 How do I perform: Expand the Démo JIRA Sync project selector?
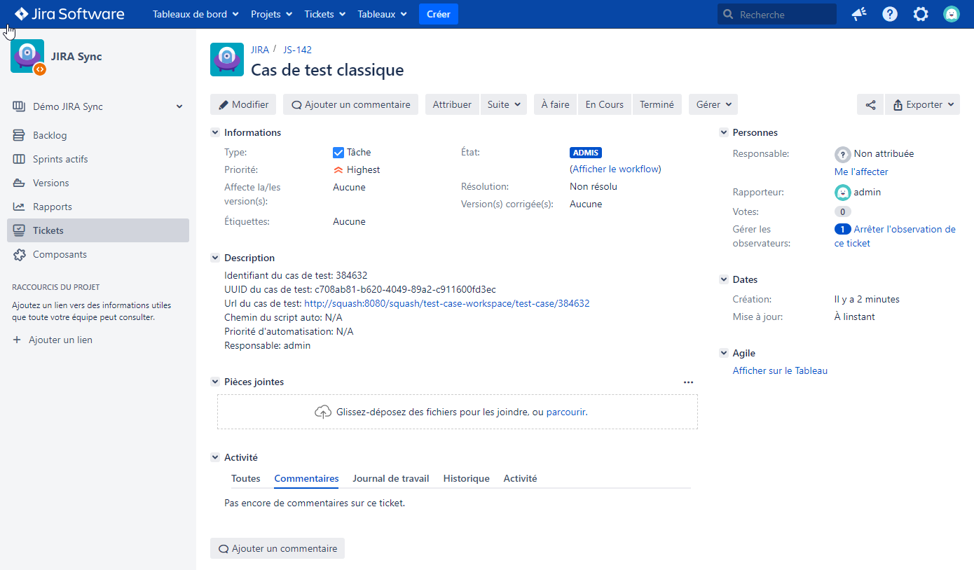coord(179,106)
